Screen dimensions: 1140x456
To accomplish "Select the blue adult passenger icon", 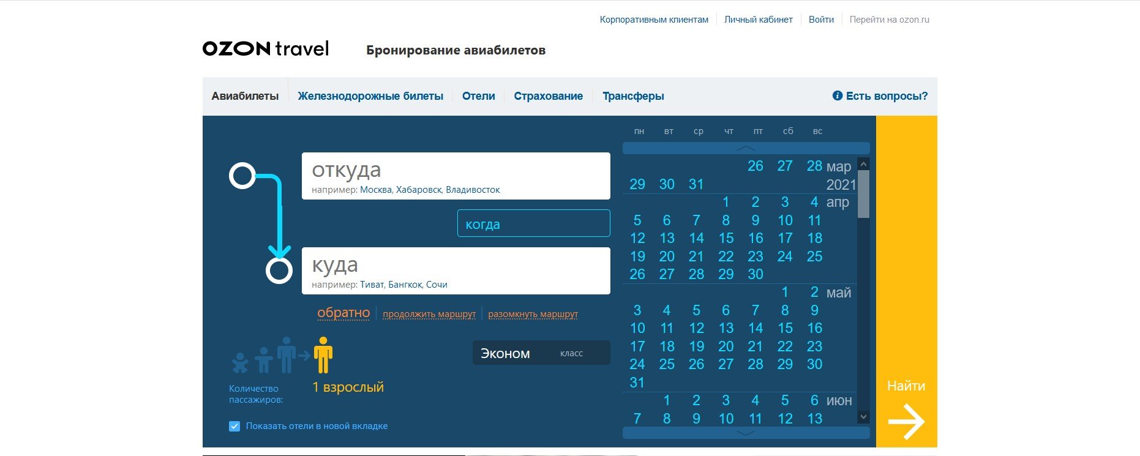I will (286, 355).
